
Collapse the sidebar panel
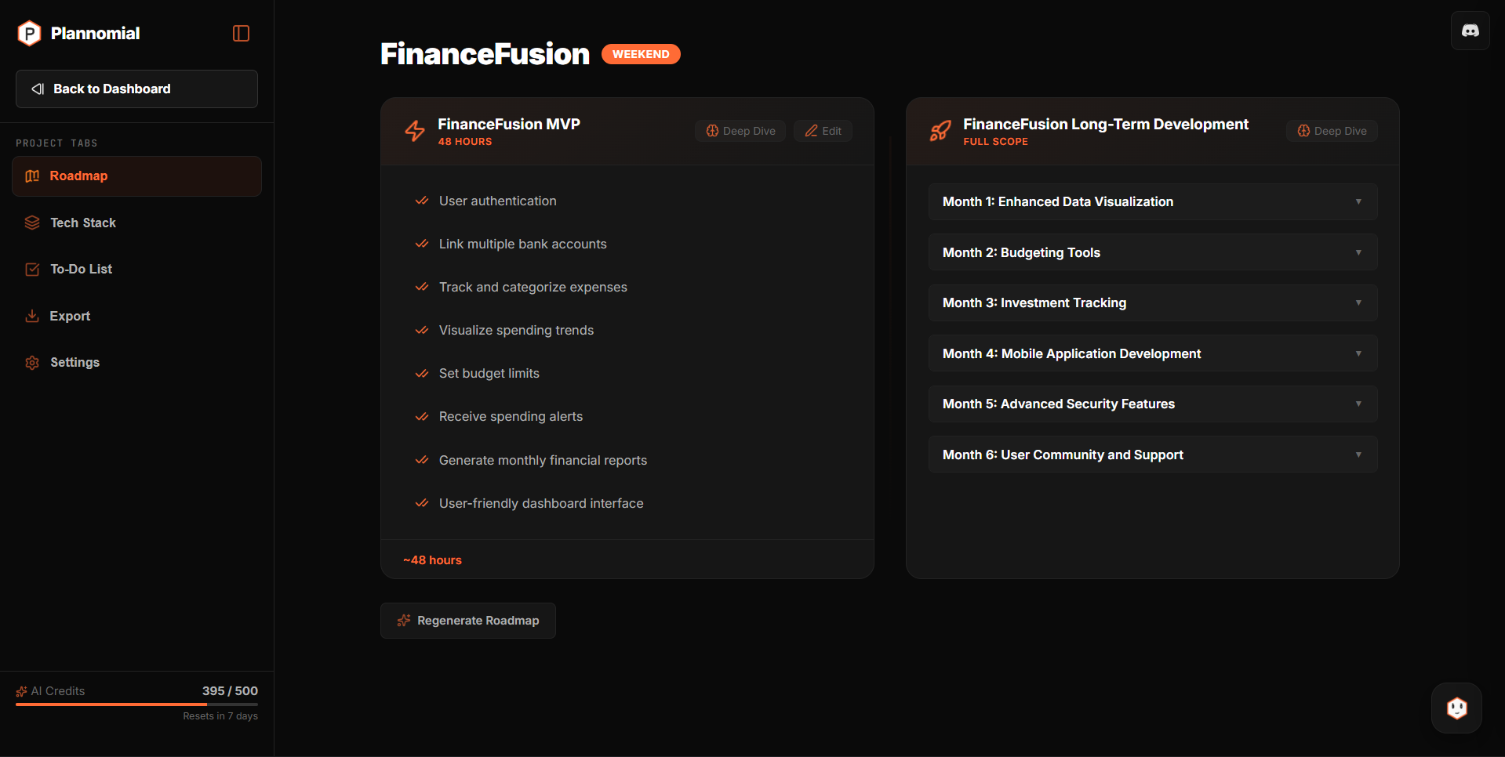point(241,33)
